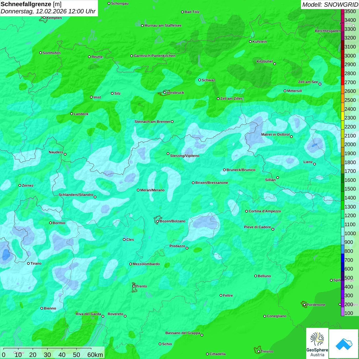Screen dimensions: 359x359
Task: Click the Conegliano label
Action: click(276, 316)
